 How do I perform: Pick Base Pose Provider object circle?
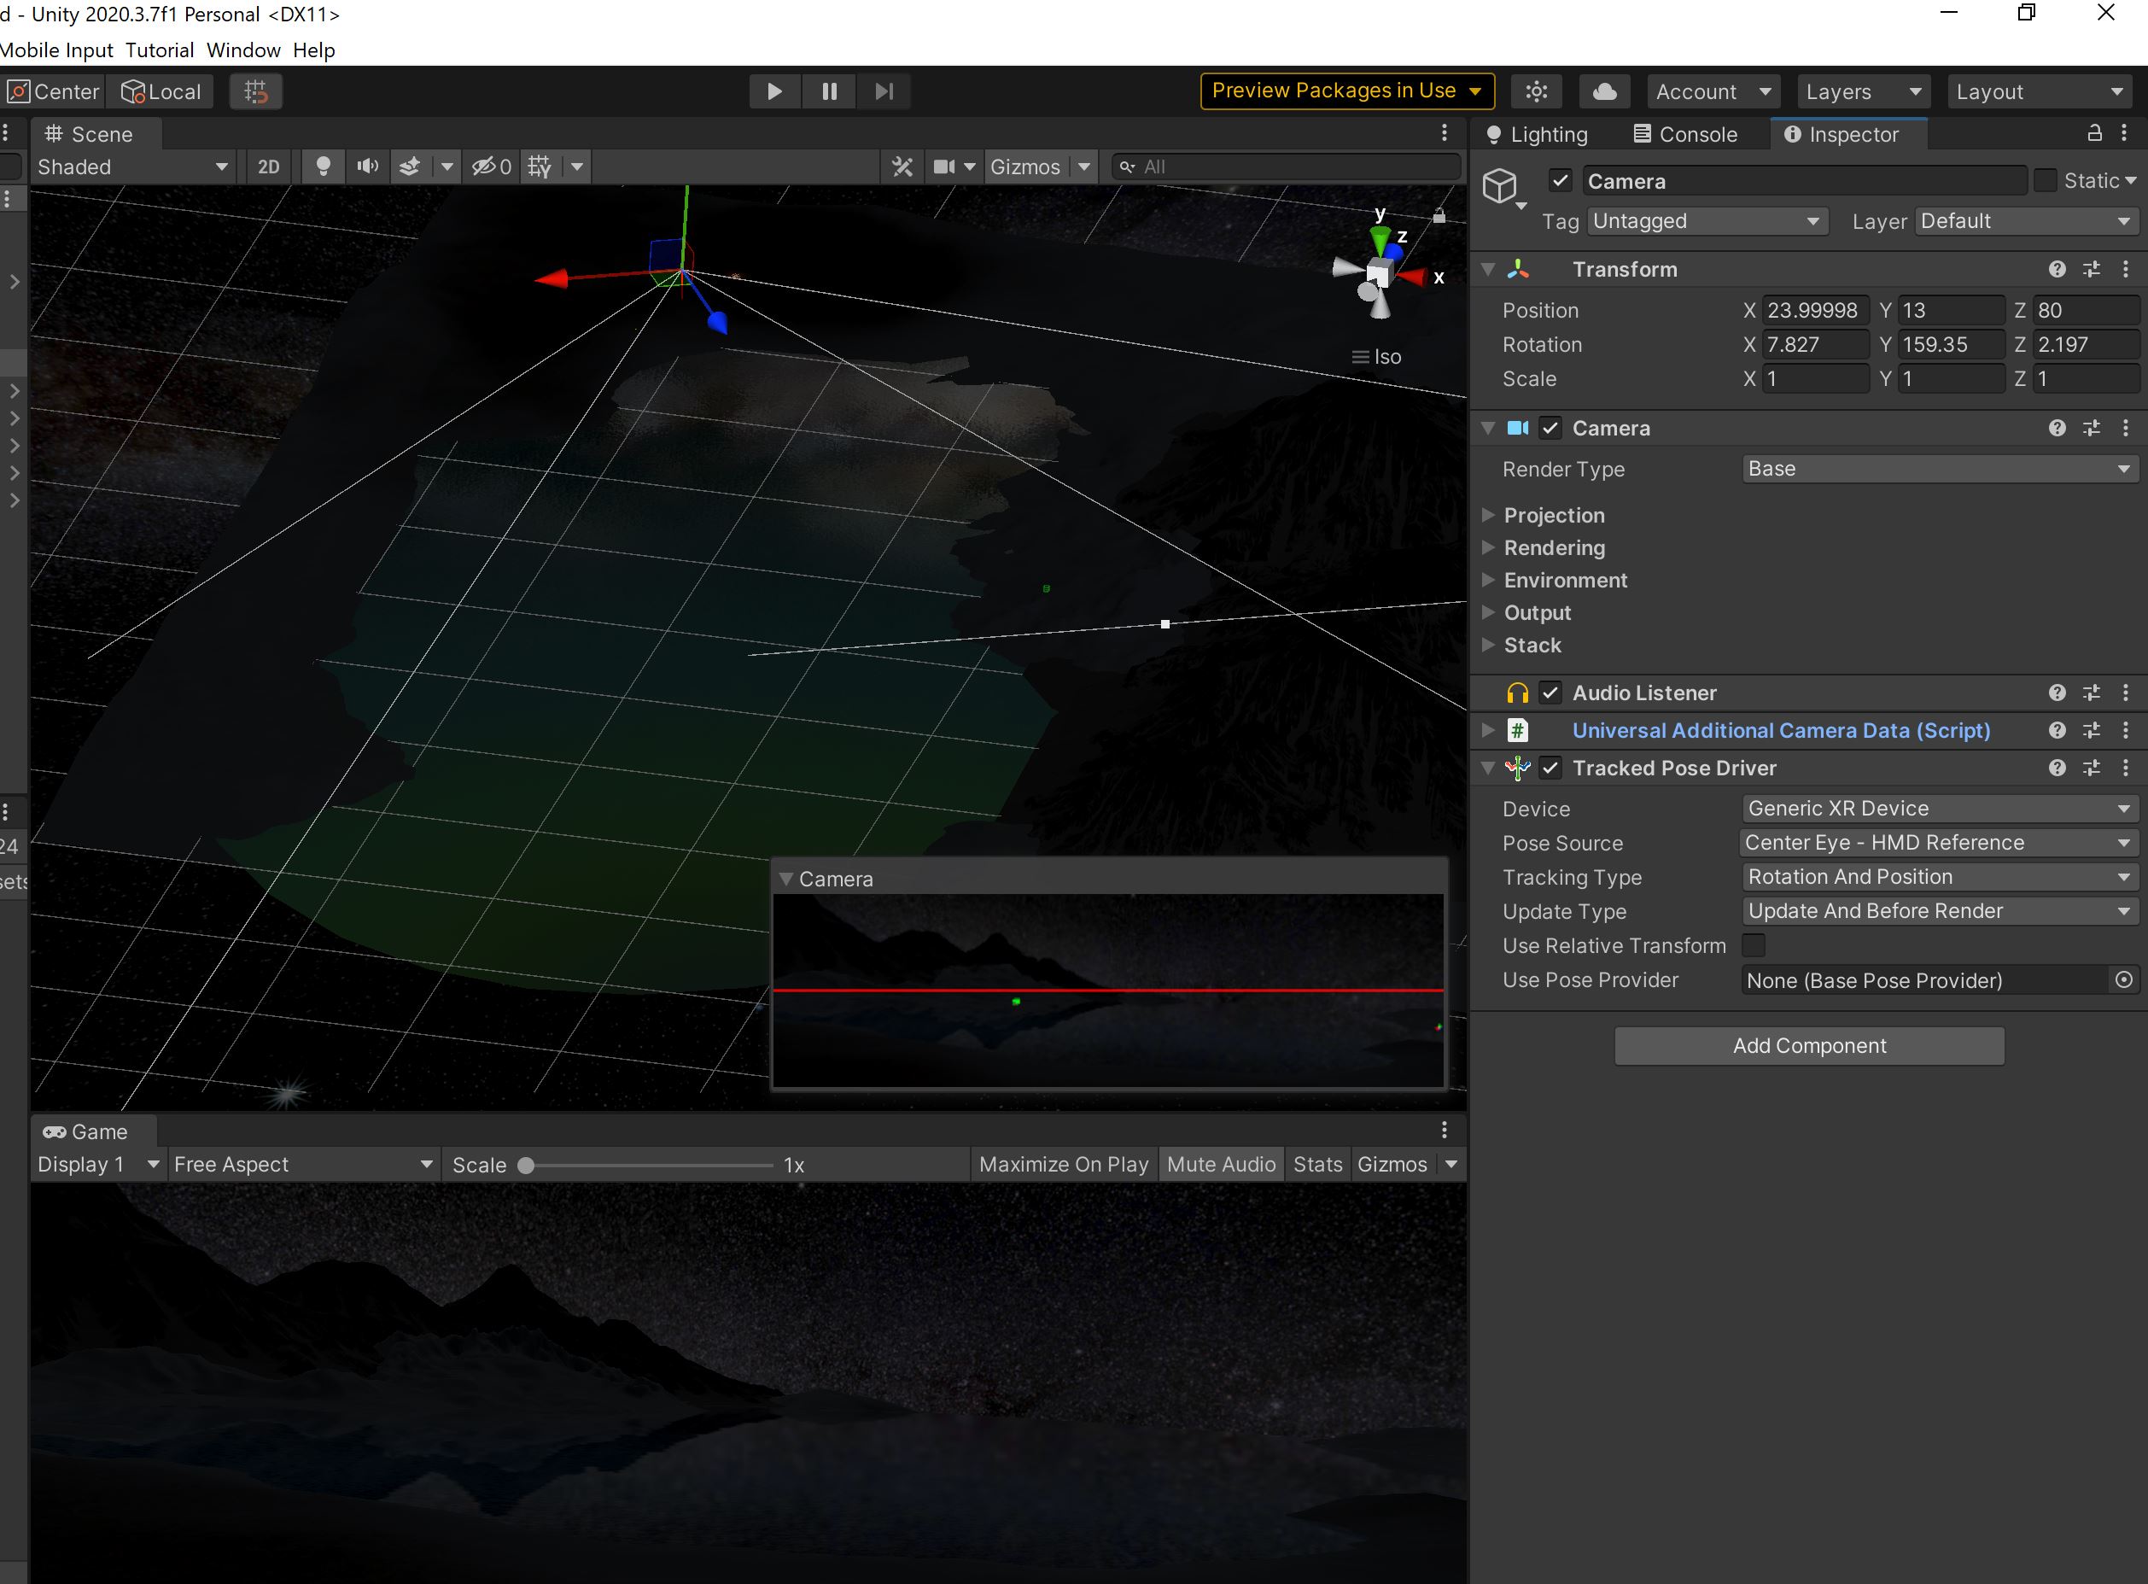pyautogui.click(x=2124, y=979)
